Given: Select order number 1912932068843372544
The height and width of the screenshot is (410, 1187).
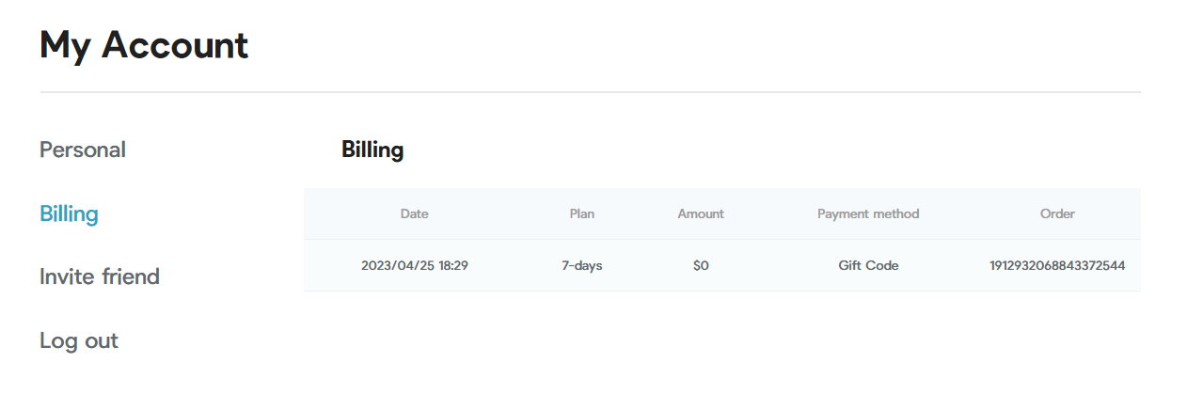Looking at the screenshot, I should point(1057,265).
